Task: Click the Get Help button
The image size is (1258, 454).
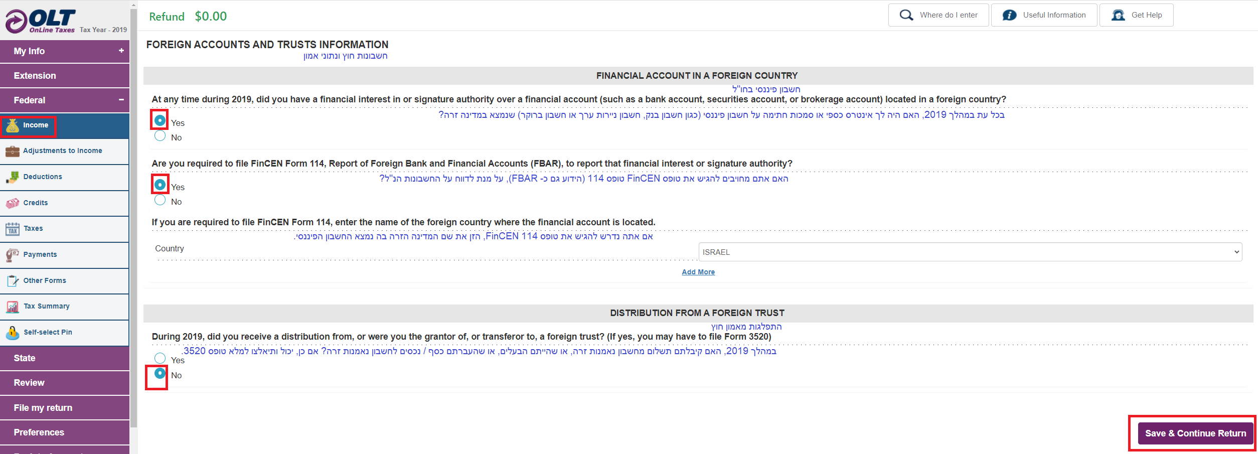Action: click(1137, 15)
